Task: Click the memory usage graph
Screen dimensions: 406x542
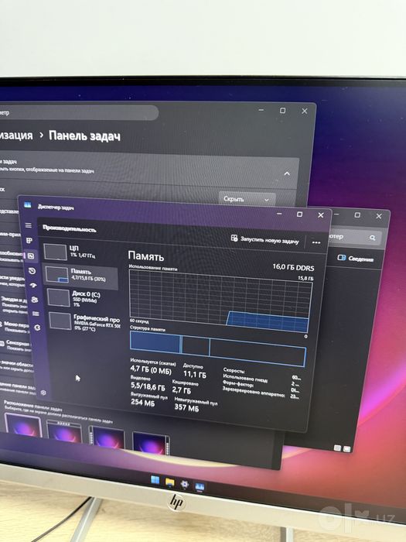Action: pos(220,300)
